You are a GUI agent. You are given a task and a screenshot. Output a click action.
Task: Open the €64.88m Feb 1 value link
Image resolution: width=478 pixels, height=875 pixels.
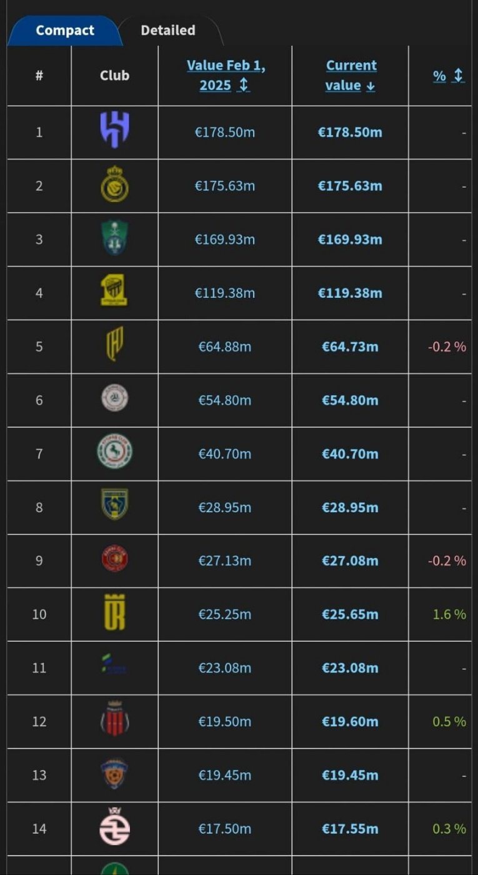point(225,346)
